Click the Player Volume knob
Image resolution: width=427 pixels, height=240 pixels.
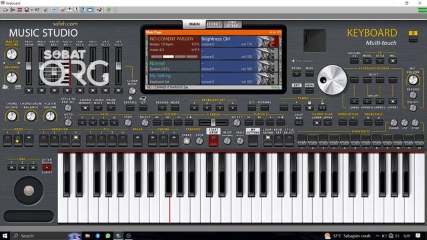50,116
